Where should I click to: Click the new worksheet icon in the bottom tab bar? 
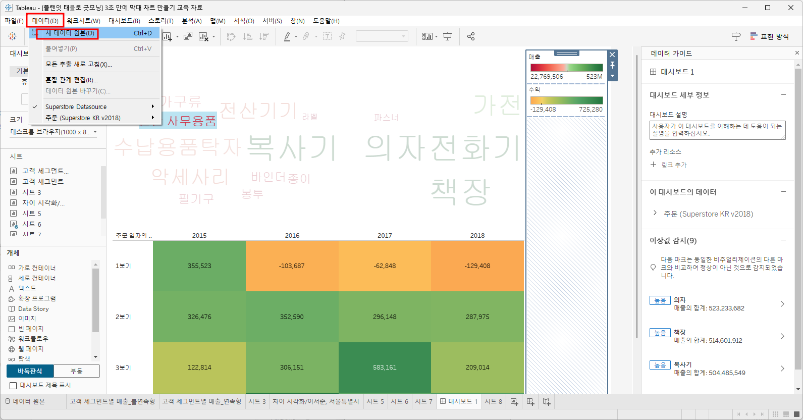pyautogui.click(x=514, y=402)
